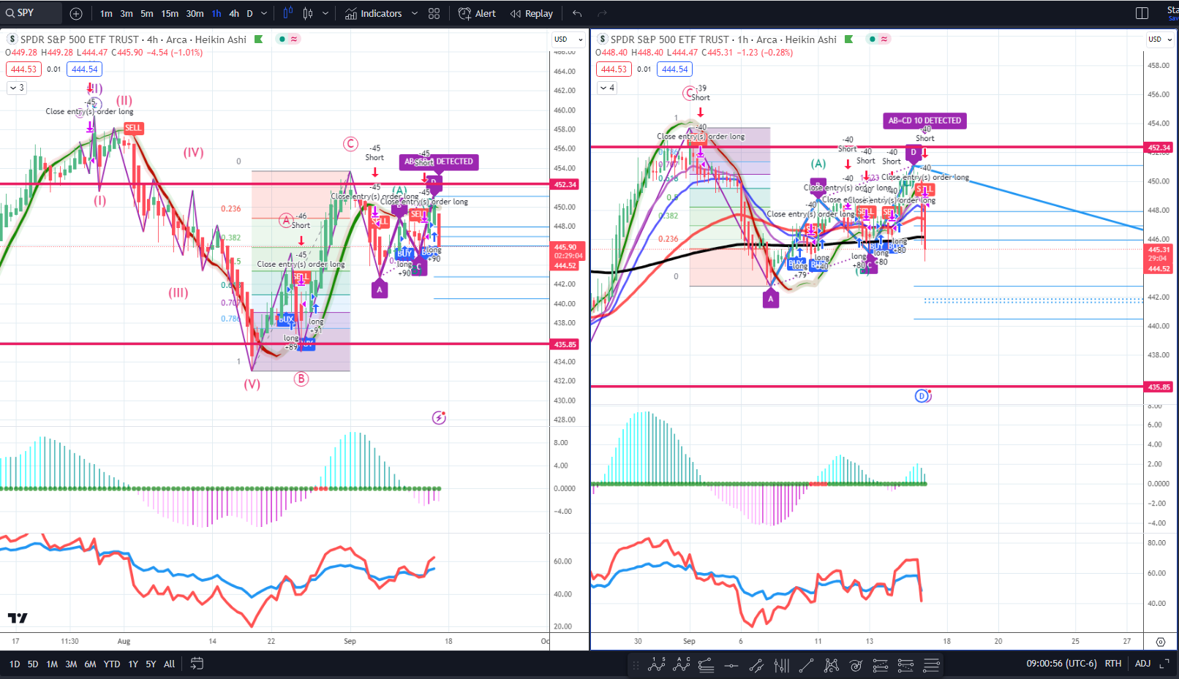
Task: Set range to 1D
Action: point(15,664)
